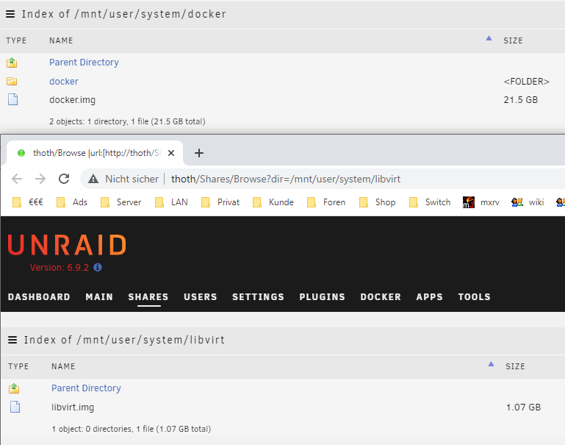Click 'Version: 6.9.2' text
This screenshot has height=445, width=565.
pos(60,268)
